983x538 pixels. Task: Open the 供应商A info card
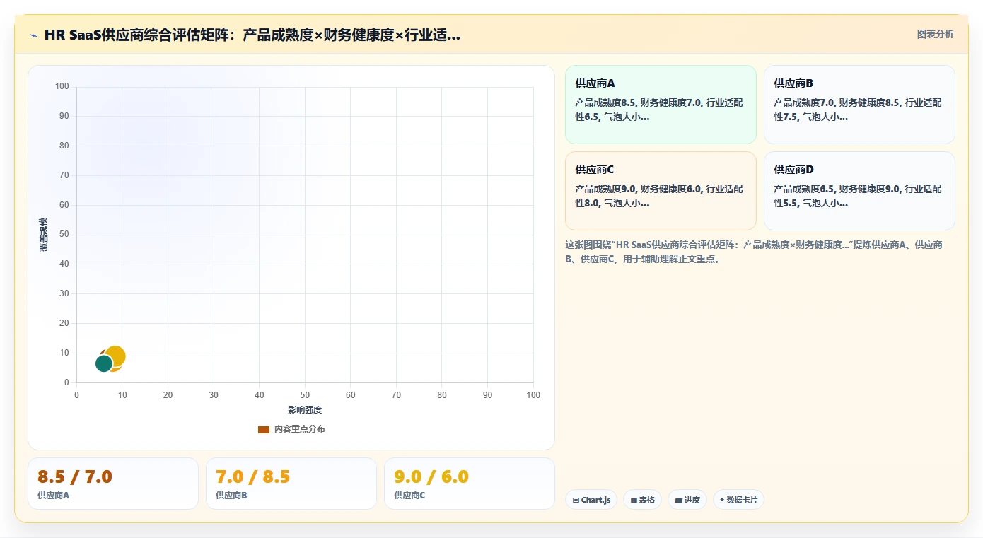[661, 105]
